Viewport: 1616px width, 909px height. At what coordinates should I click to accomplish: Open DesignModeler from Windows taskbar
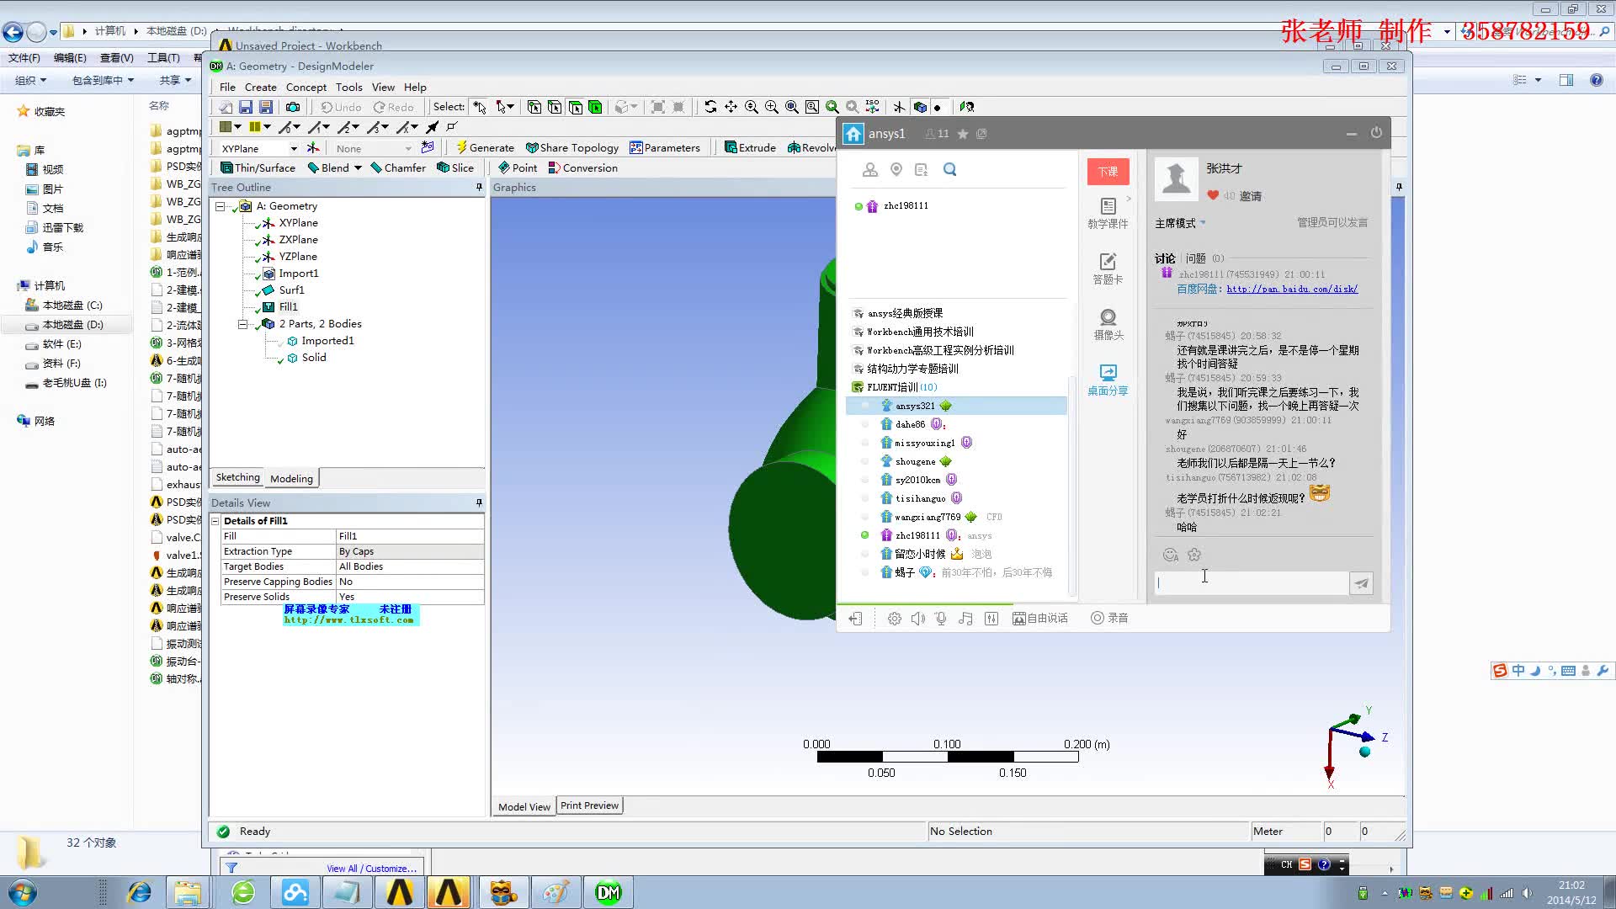click(608, 892)
